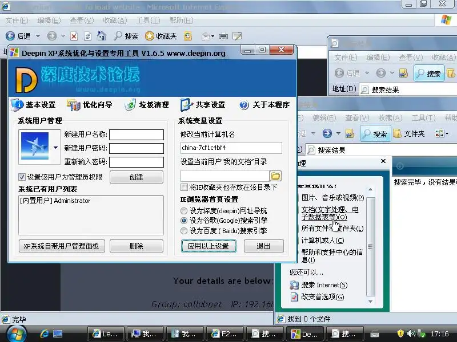
Task: Expand the user avatar picture dropdown arrow
Action: 55,148
